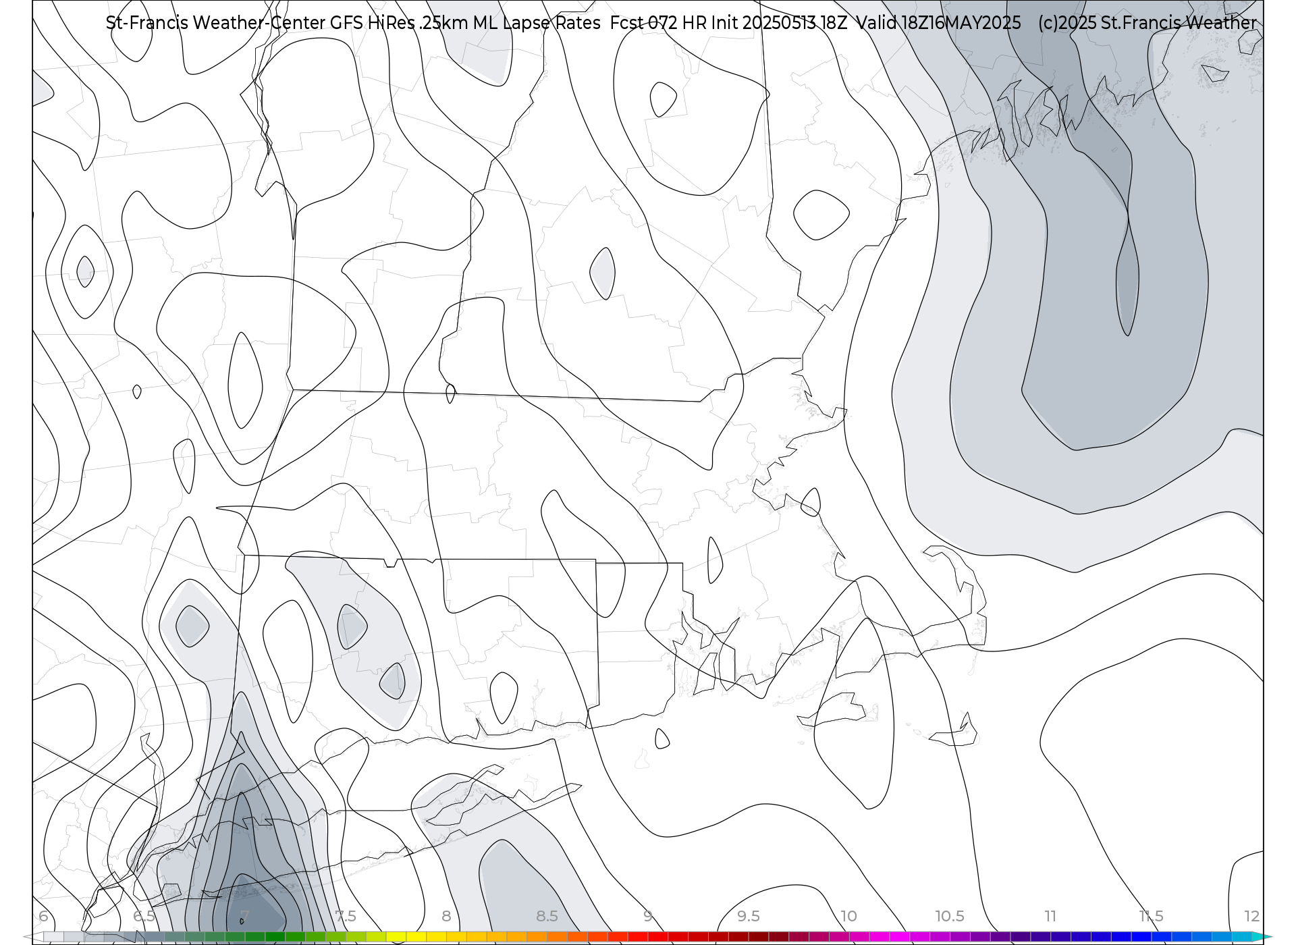This screenshot has width=1296, height=945.
Task: Click the '7.5' color scale label
Action: 346,916
